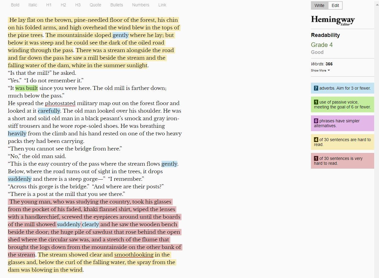379x278 pixels.
Task: Click the highlighted adverb 'carefully'
Action: click(x=49, y=111)
